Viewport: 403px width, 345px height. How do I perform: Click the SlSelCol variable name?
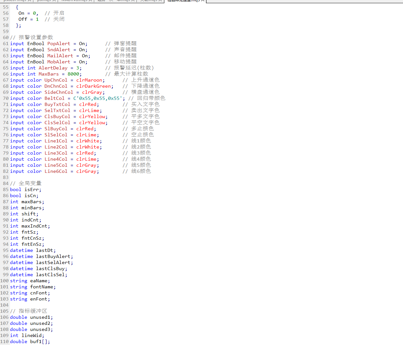[56, 135]
